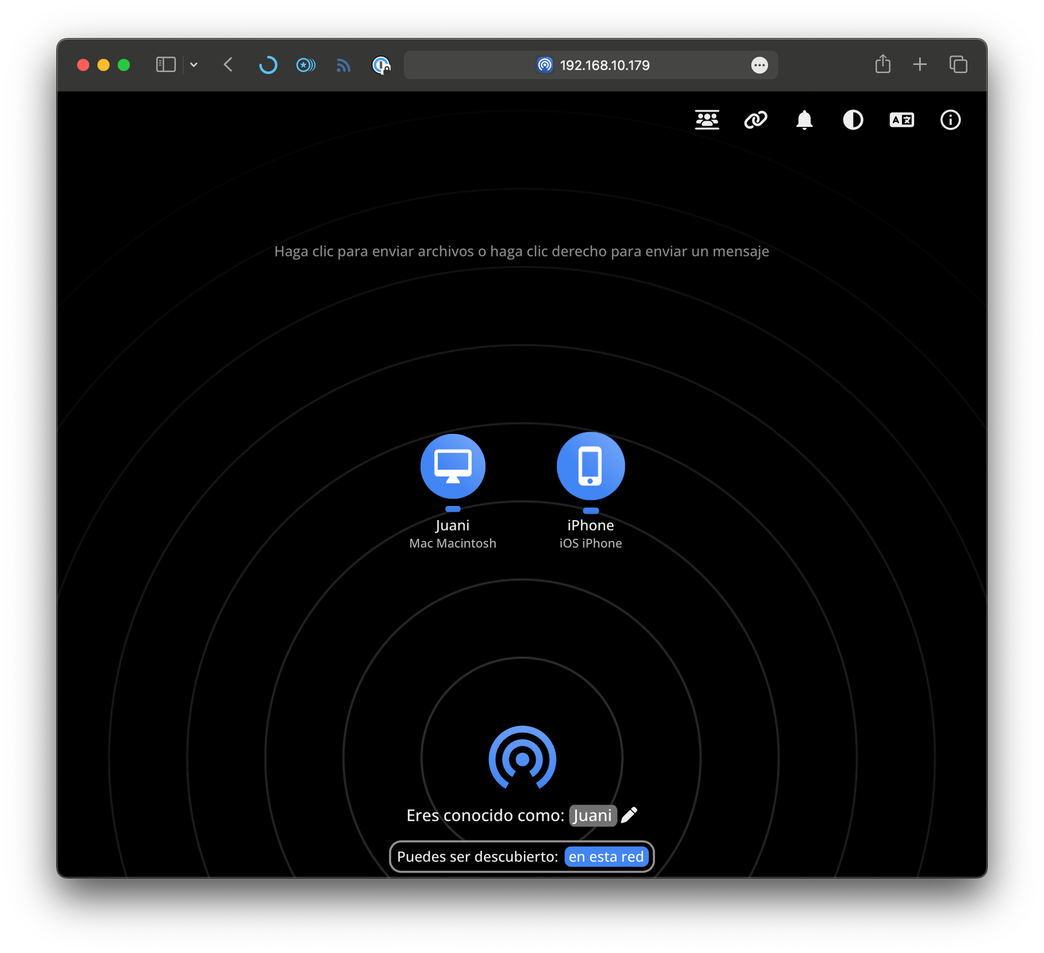This screenshot has width=1044, height=953.
Task: Click the pair devices link icon
Action: [x=755, y=120]
